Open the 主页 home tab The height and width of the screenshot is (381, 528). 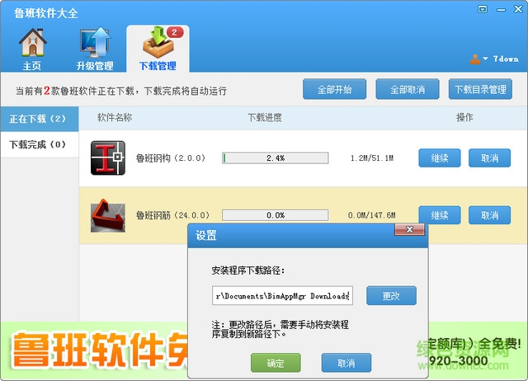click(32, 49)
